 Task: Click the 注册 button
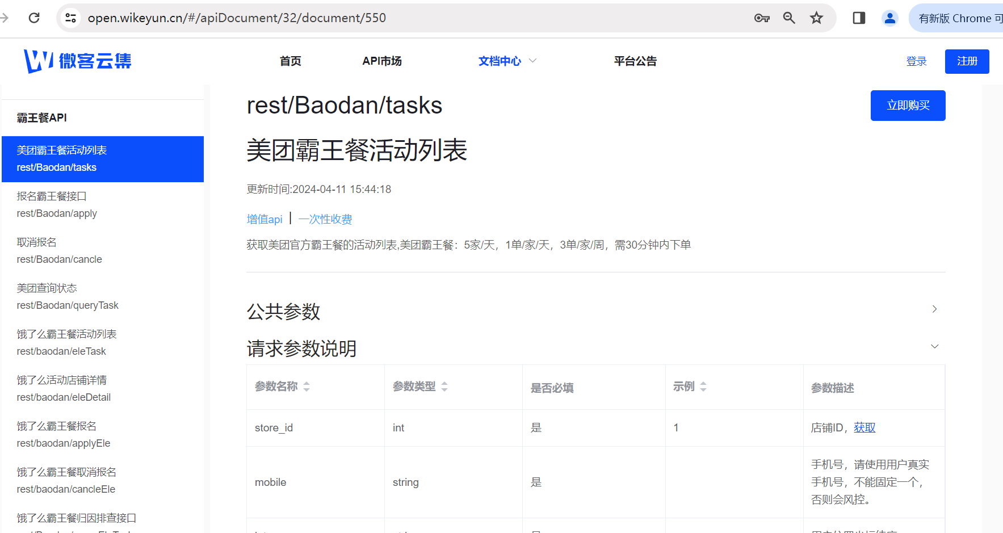coord(967,61)
